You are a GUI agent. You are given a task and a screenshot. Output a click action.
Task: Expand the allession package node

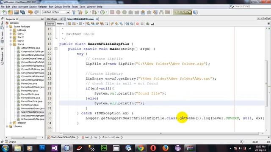[x=11, y=123]
